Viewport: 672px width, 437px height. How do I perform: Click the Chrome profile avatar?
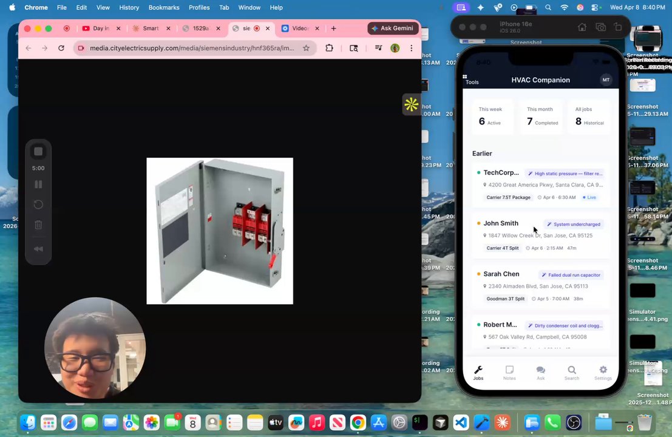click(x=395, y=48)
